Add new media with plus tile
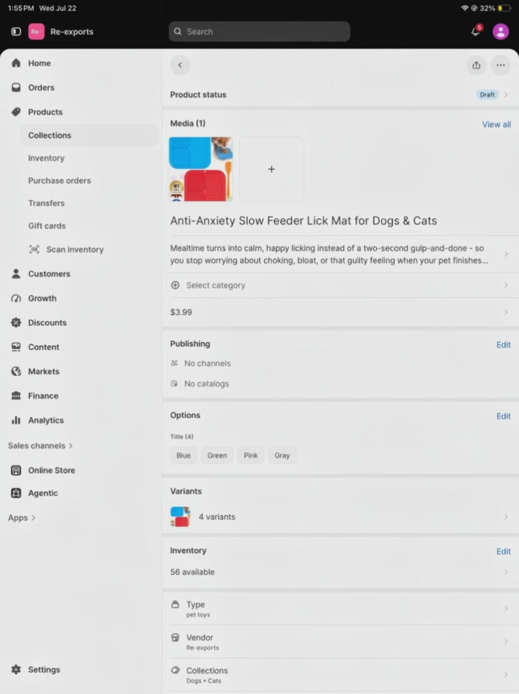This screenshot has height=694, width=519. pyautogui.click(x=271, y=169)
